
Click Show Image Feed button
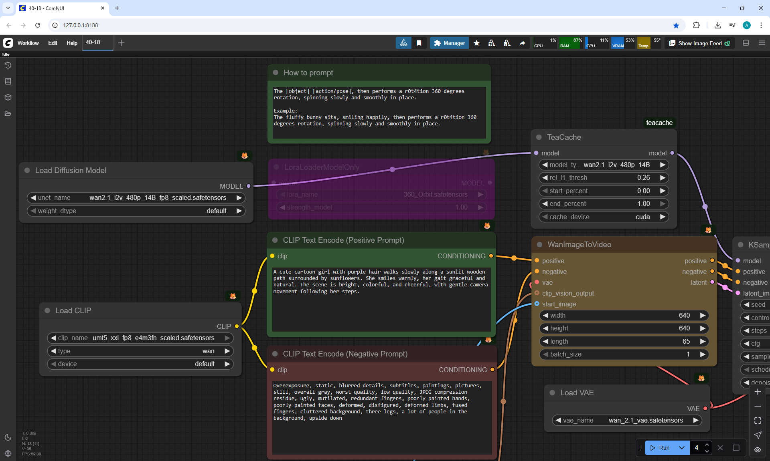click(x=700, y=43)
